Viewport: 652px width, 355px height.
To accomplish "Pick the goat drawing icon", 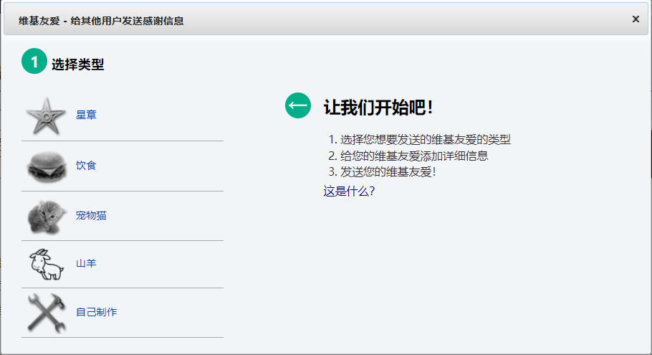I will click(47, 264).
